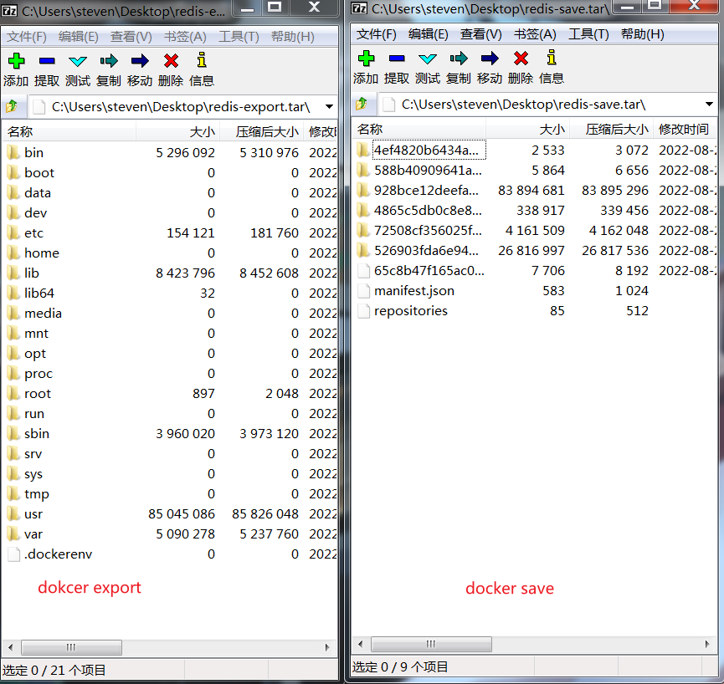Click Move arrow icon in redis-save window
This screenshot has width=724, height=684.
[x=490, y=58]
